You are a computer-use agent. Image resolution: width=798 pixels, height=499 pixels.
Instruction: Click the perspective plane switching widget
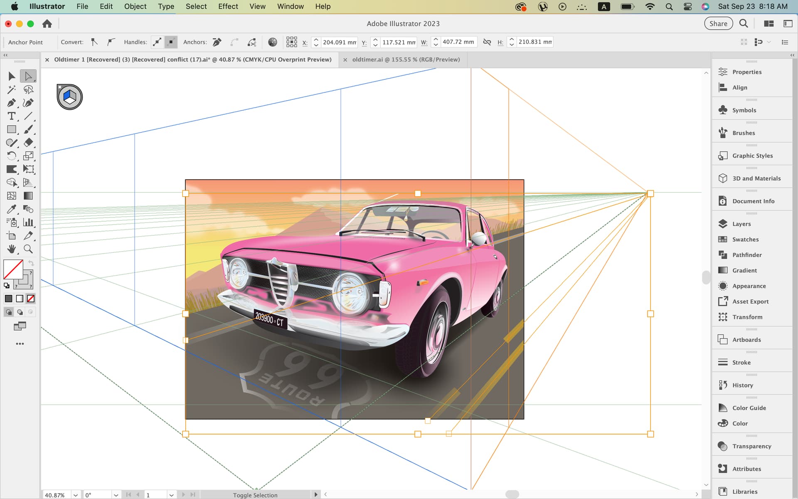(70, 97)
